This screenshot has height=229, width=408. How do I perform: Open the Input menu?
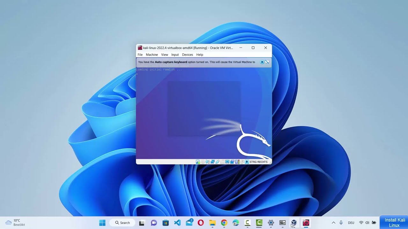pos(175,55)
